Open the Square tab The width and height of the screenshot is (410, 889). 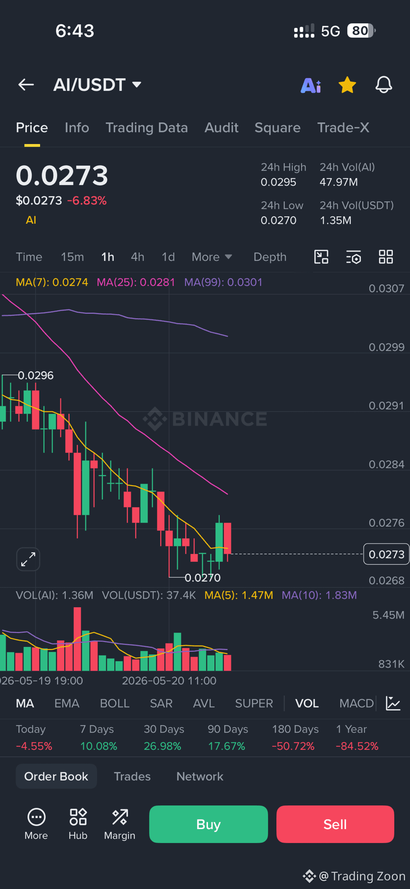point(277,128)
